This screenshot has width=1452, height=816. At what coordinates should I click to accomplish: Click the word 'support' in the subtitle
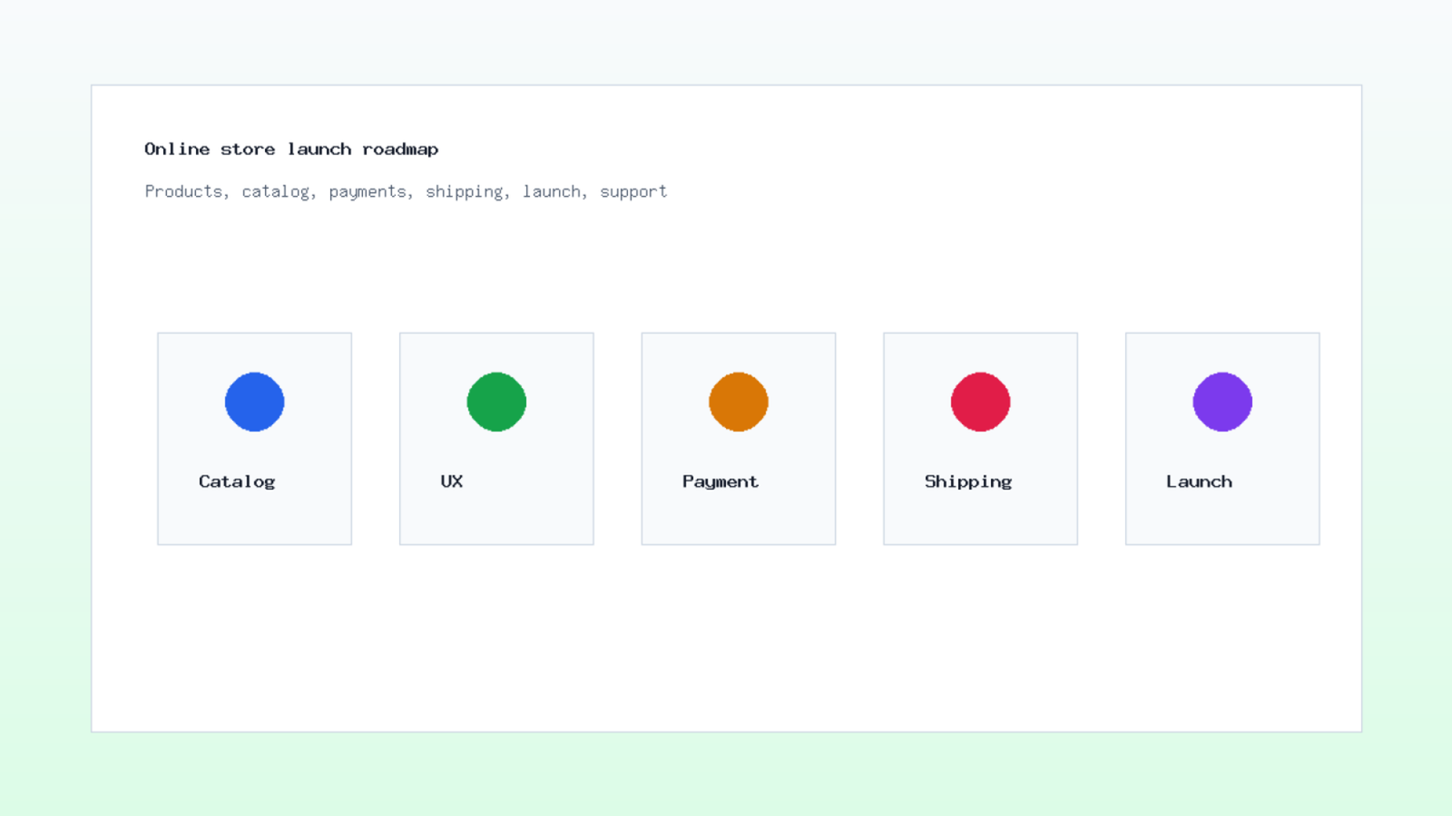[x=633, y=191]
